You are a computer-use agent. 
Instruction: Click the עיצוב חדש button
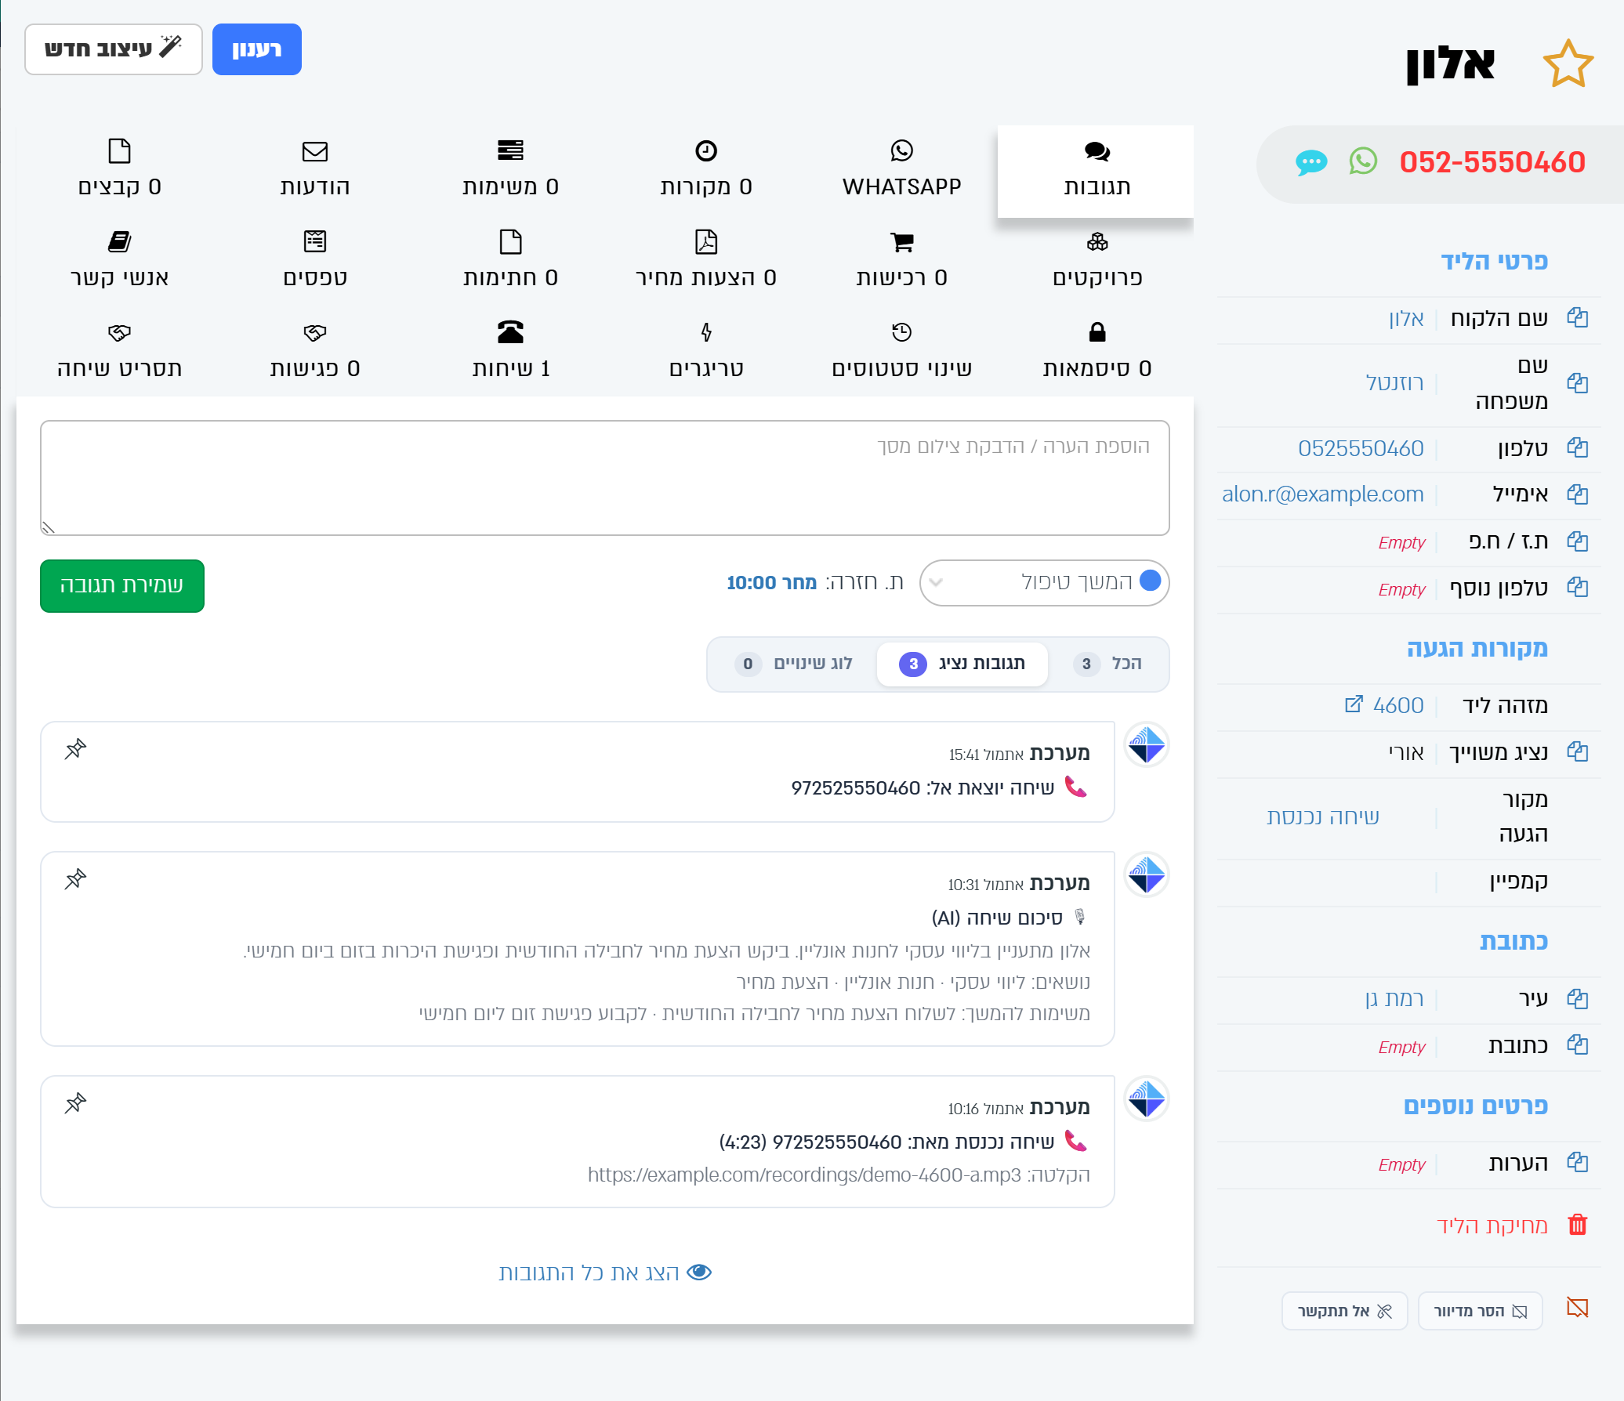[114, 49]
